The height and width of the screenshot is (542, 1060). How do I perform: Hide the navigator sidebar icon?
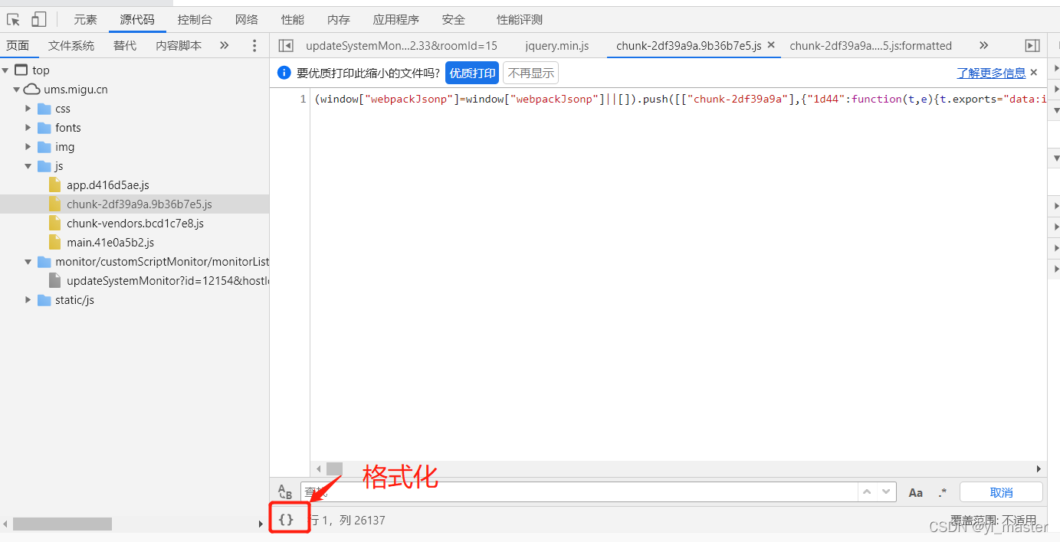286,46
